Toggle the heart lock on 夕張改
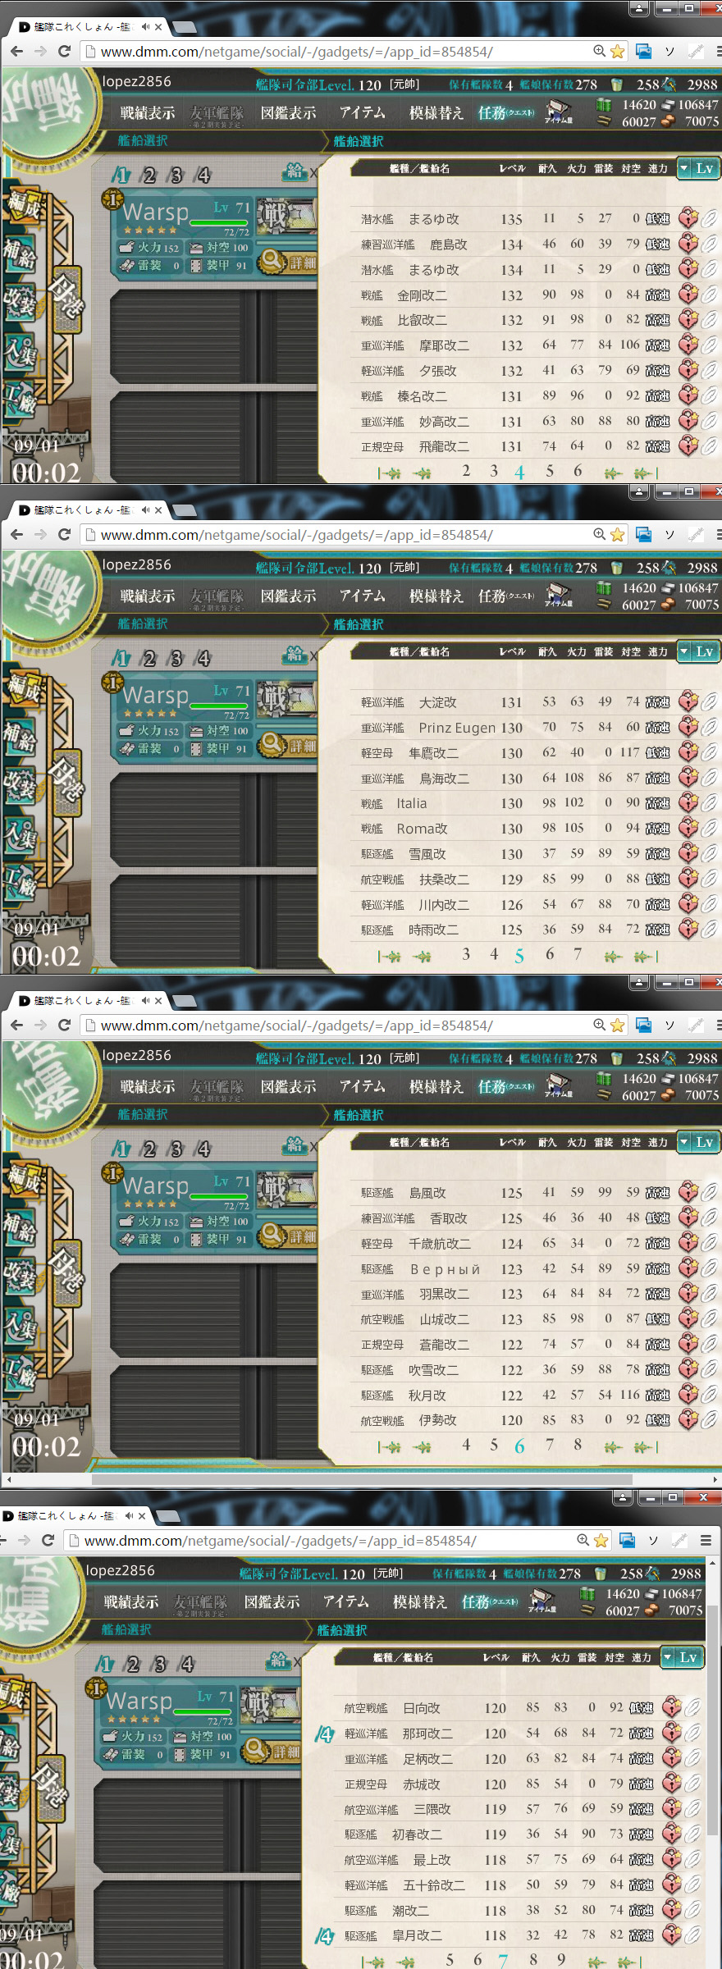 [688, 370]
